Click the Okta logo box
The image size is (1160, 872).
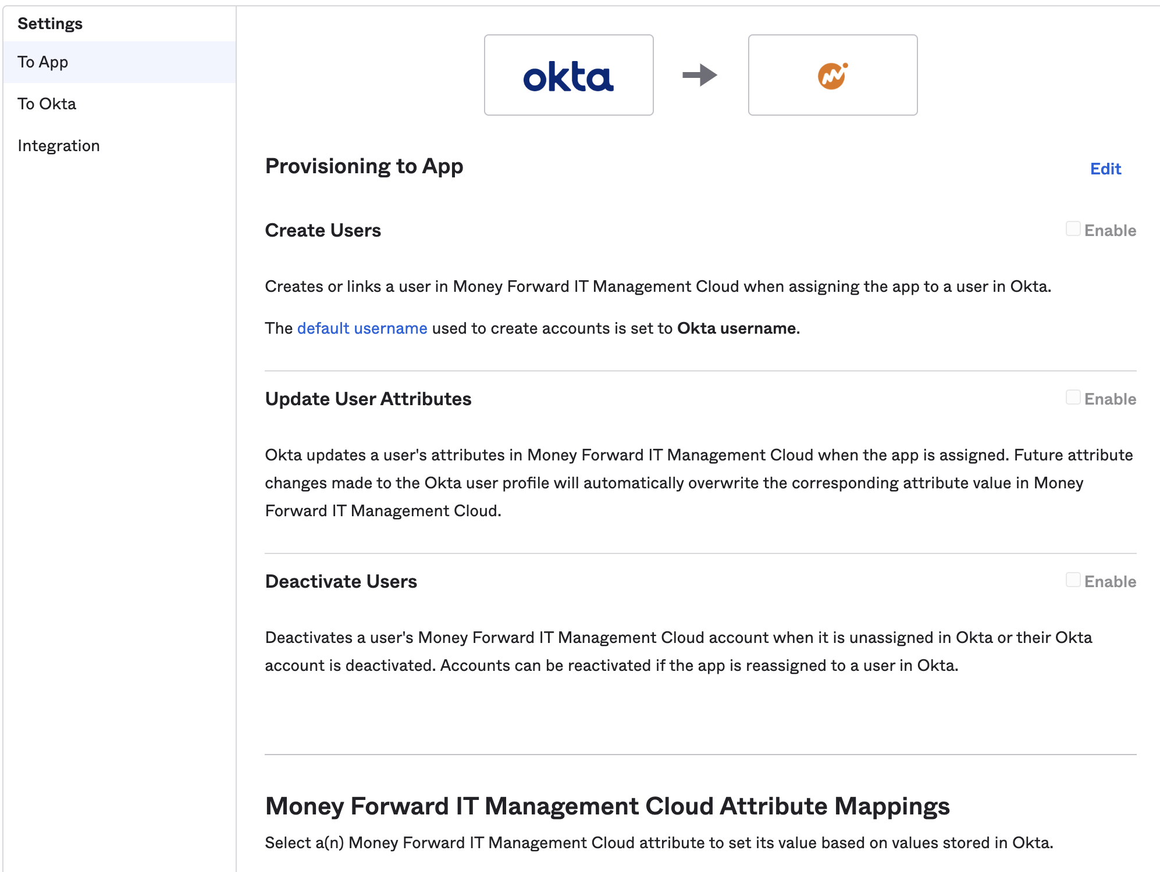click(569, 75)
